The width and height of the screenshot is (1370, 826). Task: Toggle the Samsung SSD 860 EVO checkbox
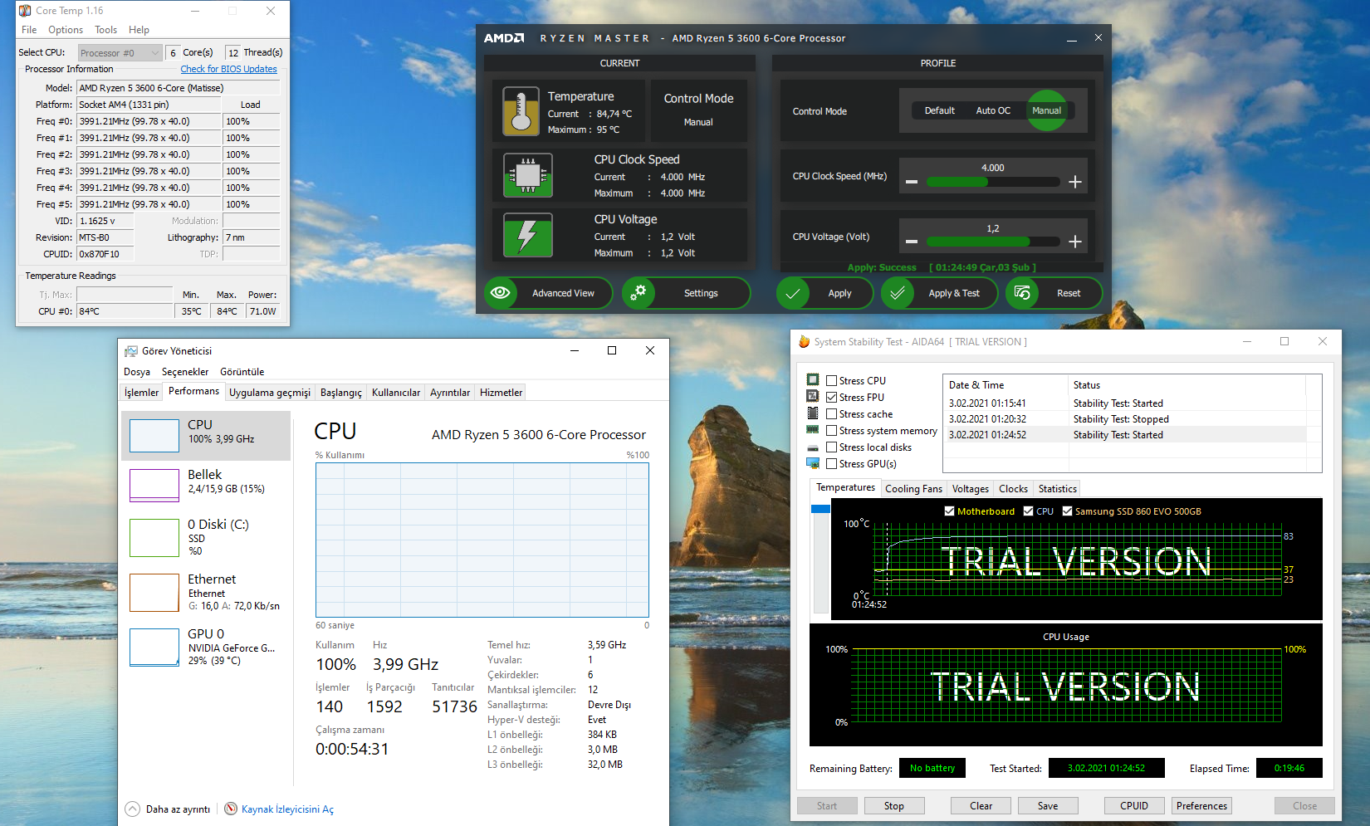pos(1067,511)
